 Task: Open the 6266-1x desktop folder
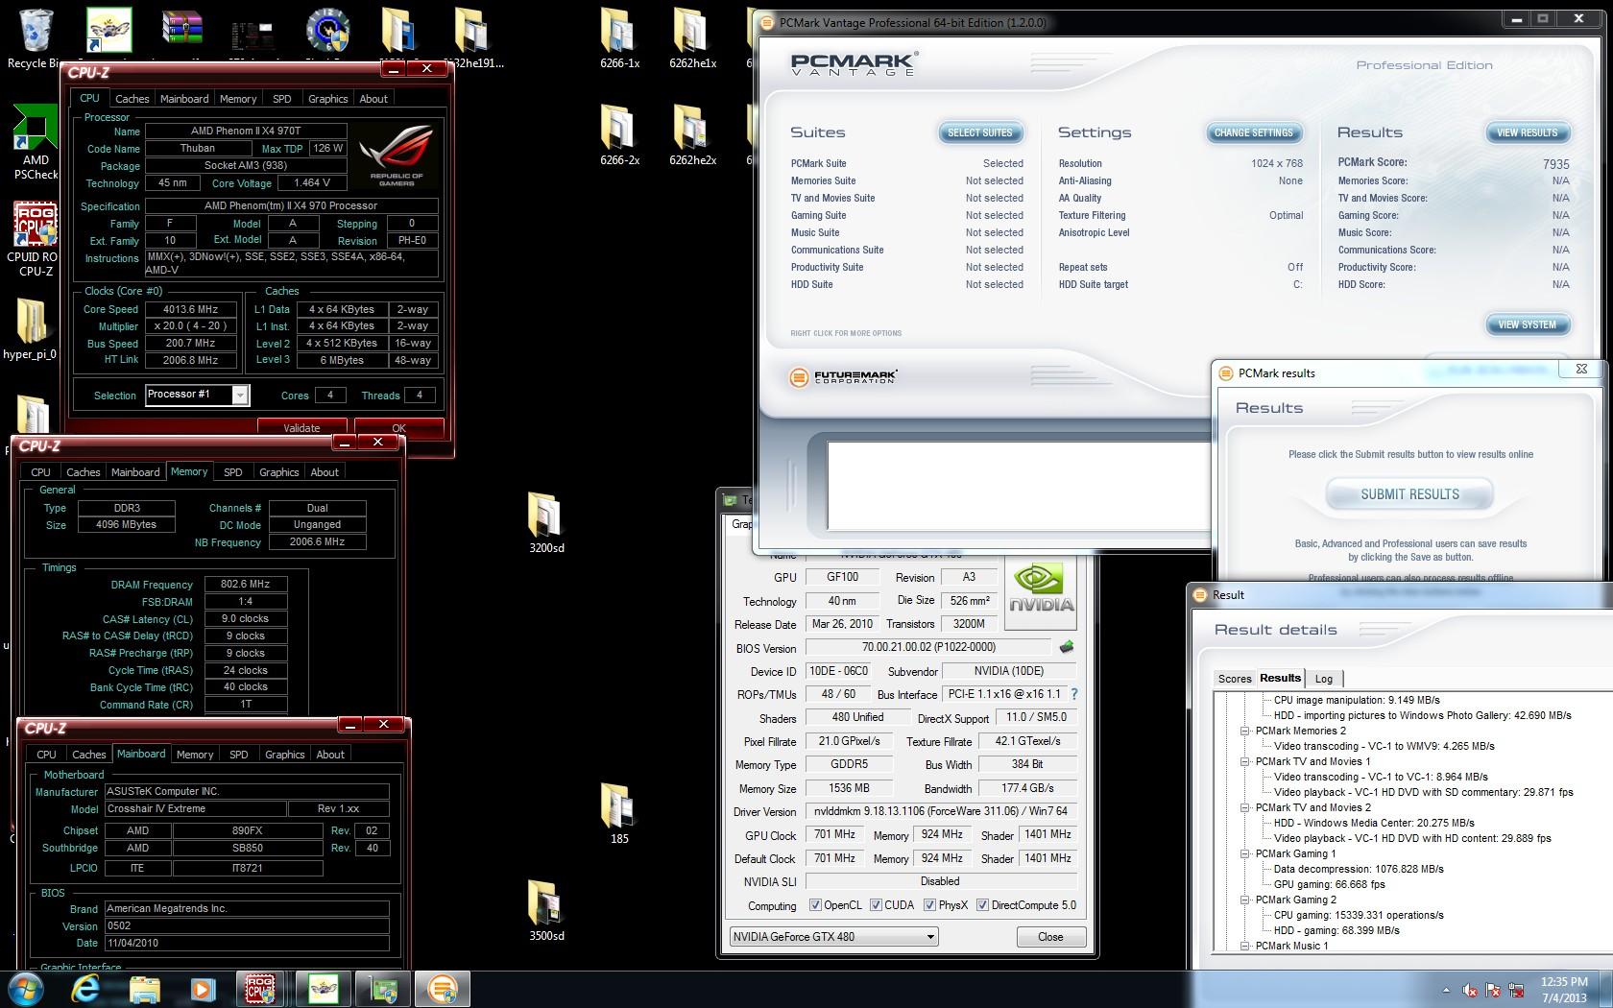pos(619,38)
